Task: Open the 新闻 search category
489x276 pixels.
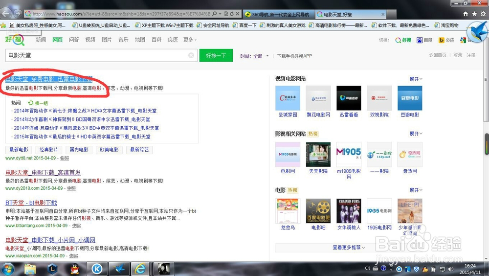Action: pos(41,40)
